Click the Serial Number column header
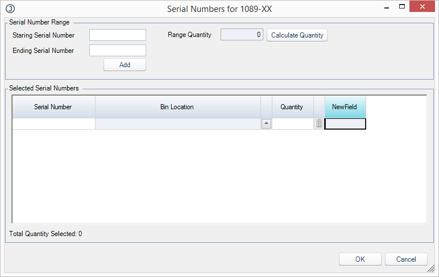 [x=53, y=107]
